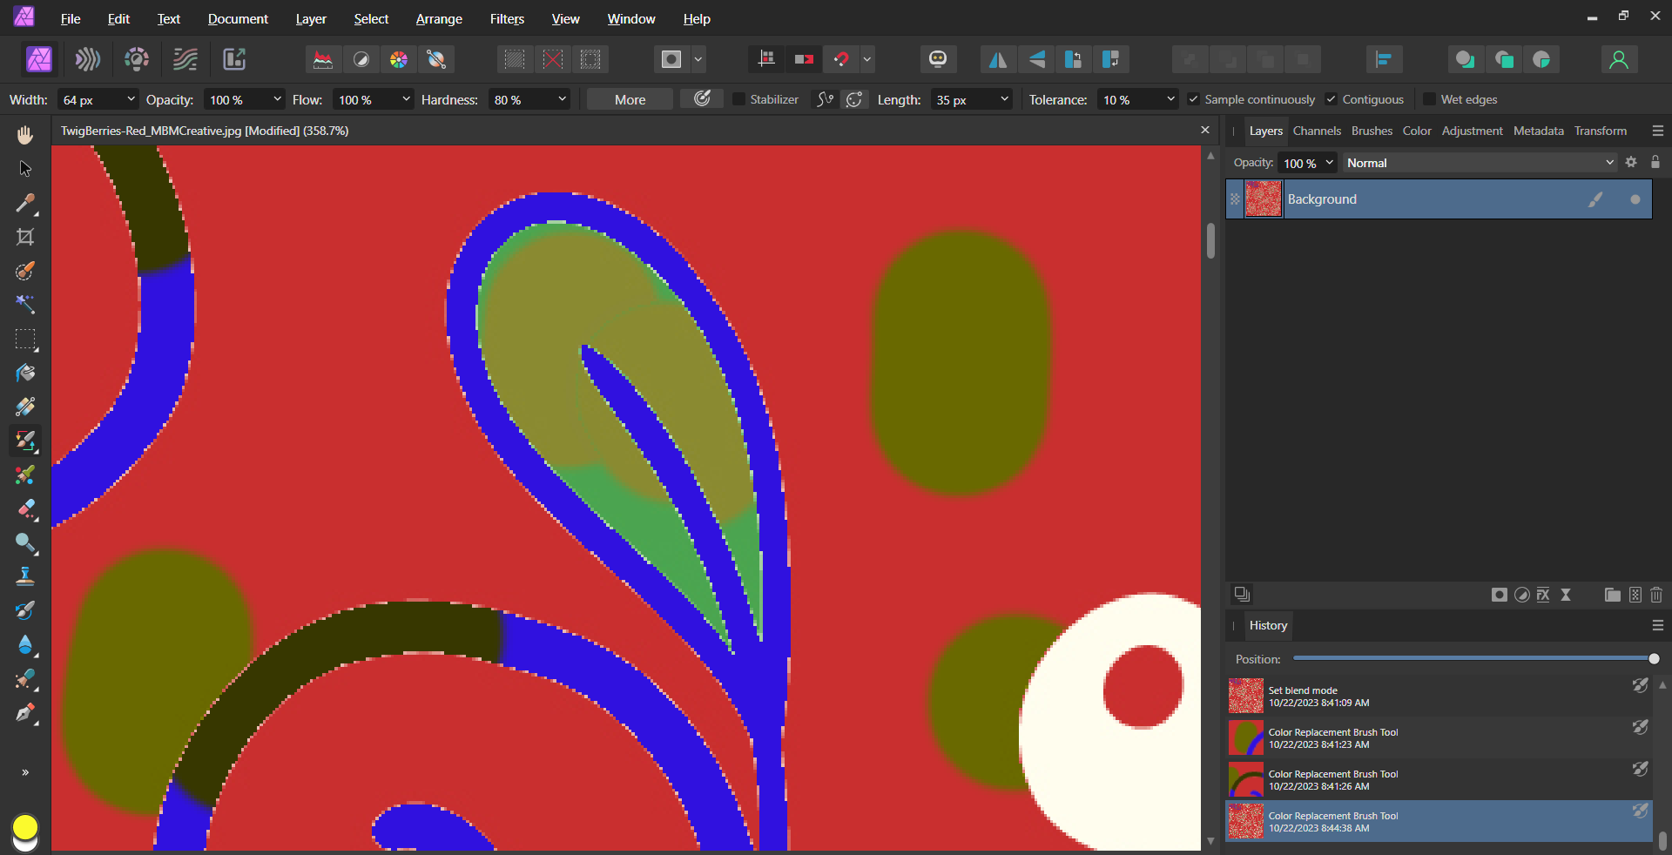Open the Assistant options icon
The height and width of the screenshot is (855, 1672).
pyautogui.click(x=938, y=59)
